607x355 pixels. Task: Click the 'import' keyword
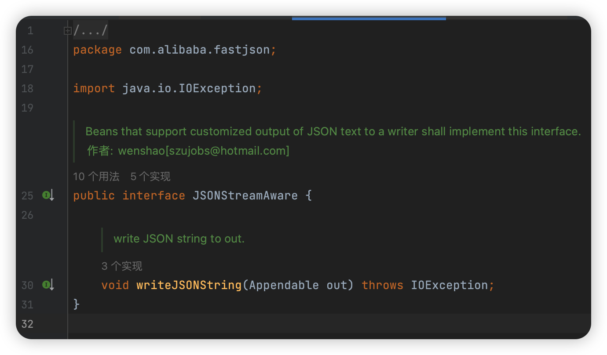point(94,89)
